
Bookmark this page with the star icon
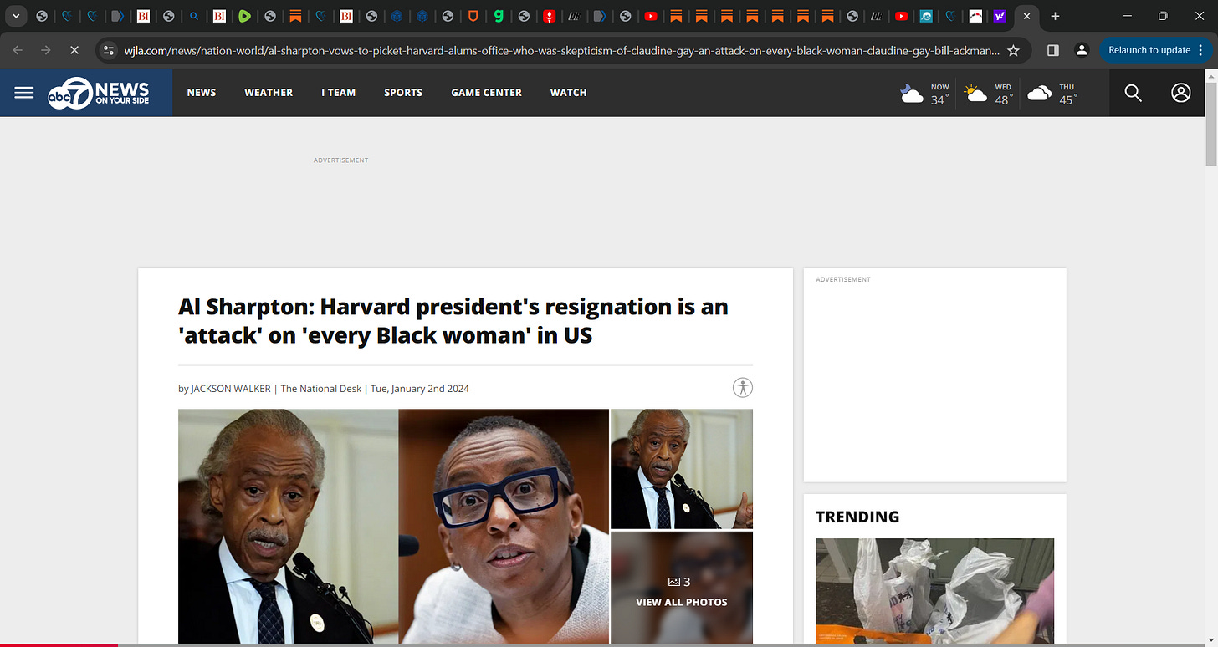(1013, 50)
